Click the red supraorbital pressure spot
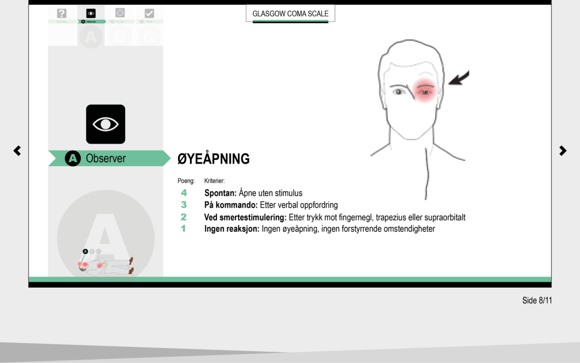580x363 pixels. point(425,89)
